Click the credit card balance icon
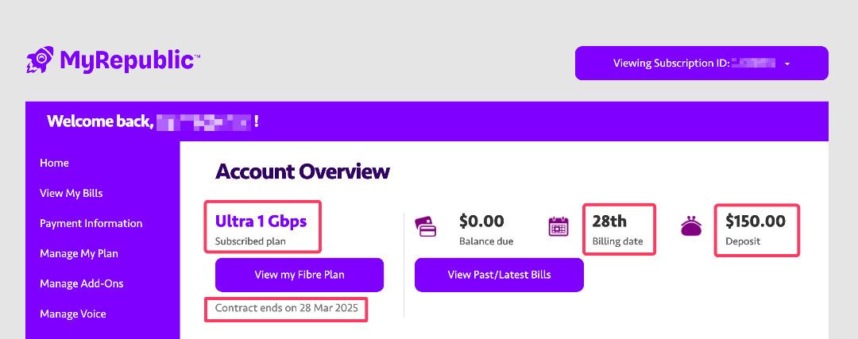This screenshot has height=339, width=858. [426, 227]
